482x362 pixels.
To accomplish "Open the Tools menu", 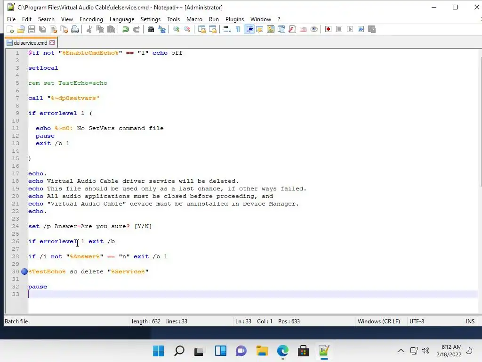I will pos(173,19).
